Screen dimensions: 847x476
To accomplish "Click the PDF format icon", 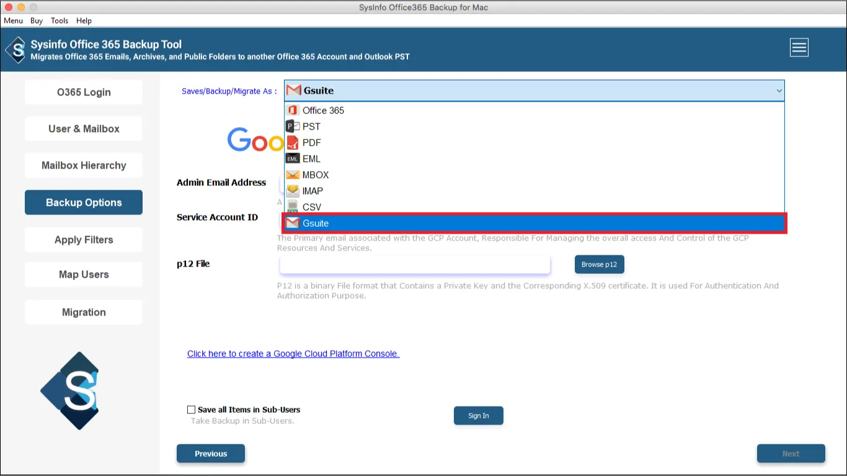I will click(x=293, y=143).
